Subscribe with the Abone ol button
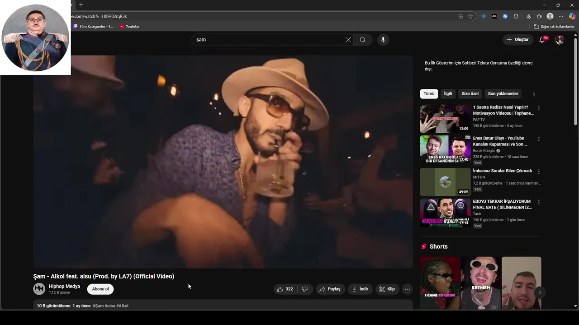 point(100,289)
